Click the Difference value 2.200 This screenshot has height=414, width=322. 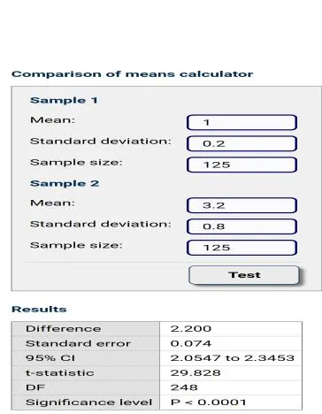click(x=191, y=328)
